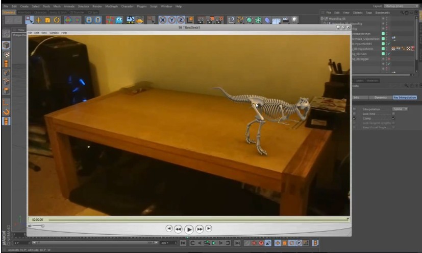The width and height of the screenshot is (422, 253).
Task: Click the Floor/environment object icon
Action: pyautogui.click(x=277, y=20)
